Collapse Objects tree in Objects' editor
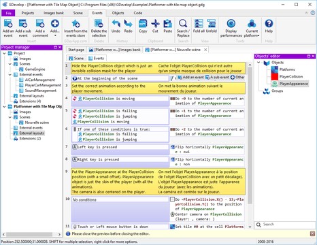The image size is (317, 245). 258,63
